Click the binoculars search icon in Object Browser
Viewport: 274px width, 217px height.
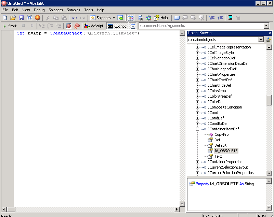(x=269, y=40)
